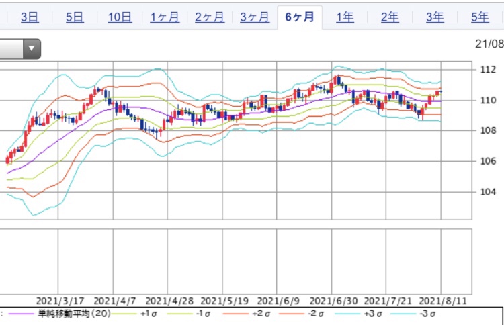This screenshot has height=325, width=504.
Task: Click the 21/08 date readout
Action: tap(489, 44)
